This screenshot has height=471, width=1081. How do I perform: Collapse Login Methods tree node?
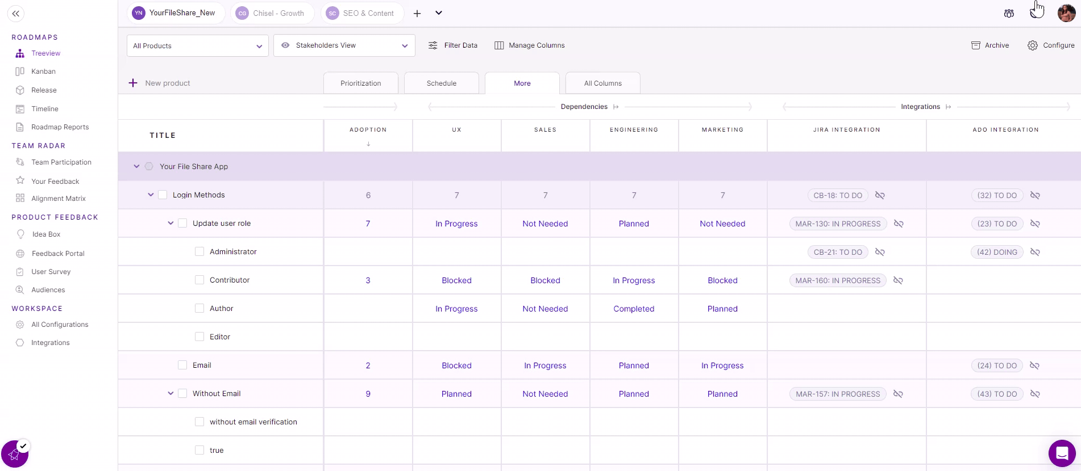click(151, 195)
